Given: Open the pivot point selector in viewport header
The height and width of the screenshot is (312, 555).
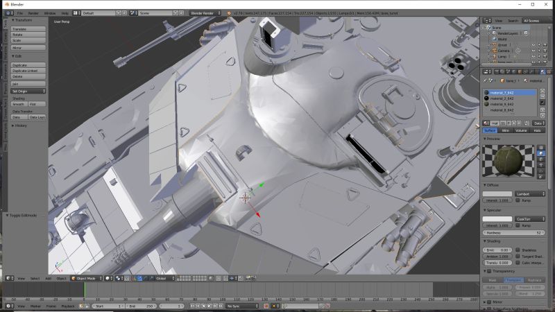Looking at the screenshot, I should point(119,279).
